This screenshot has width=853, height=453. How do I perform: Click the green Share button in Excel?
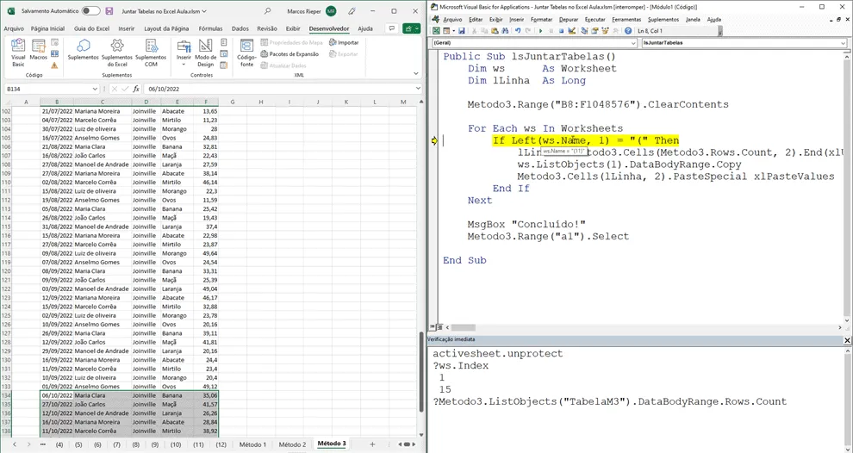(x=408, y=28)
